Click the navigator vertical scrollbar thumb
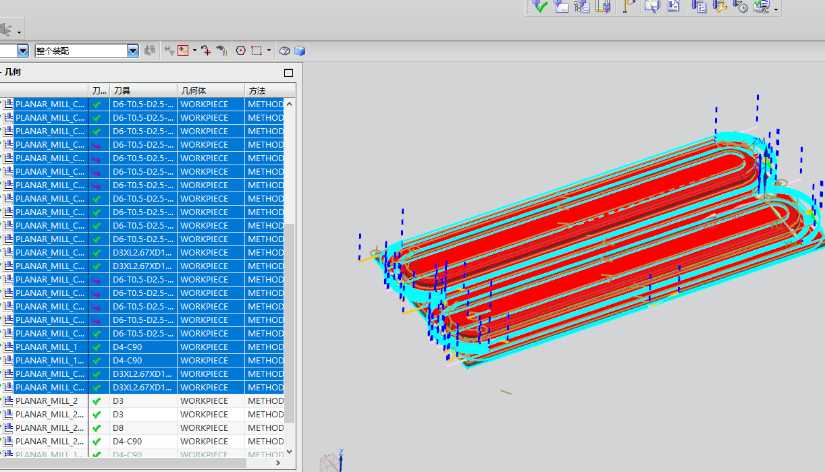The width and height of the screenshot is (825, 472). pyautogui.click(x=290, y=322)
